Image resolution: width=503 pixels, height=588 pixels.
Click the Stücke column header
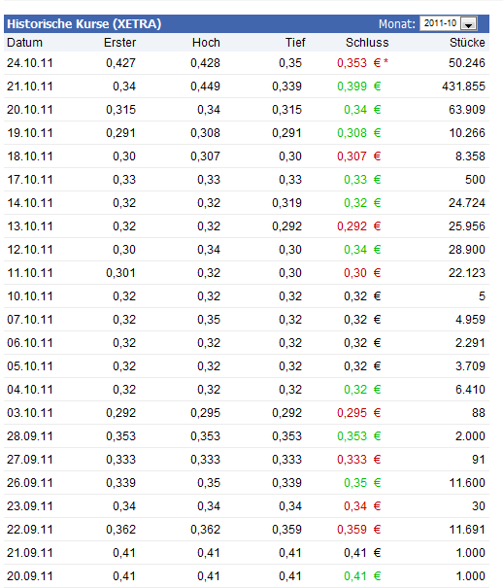(467, 43)
